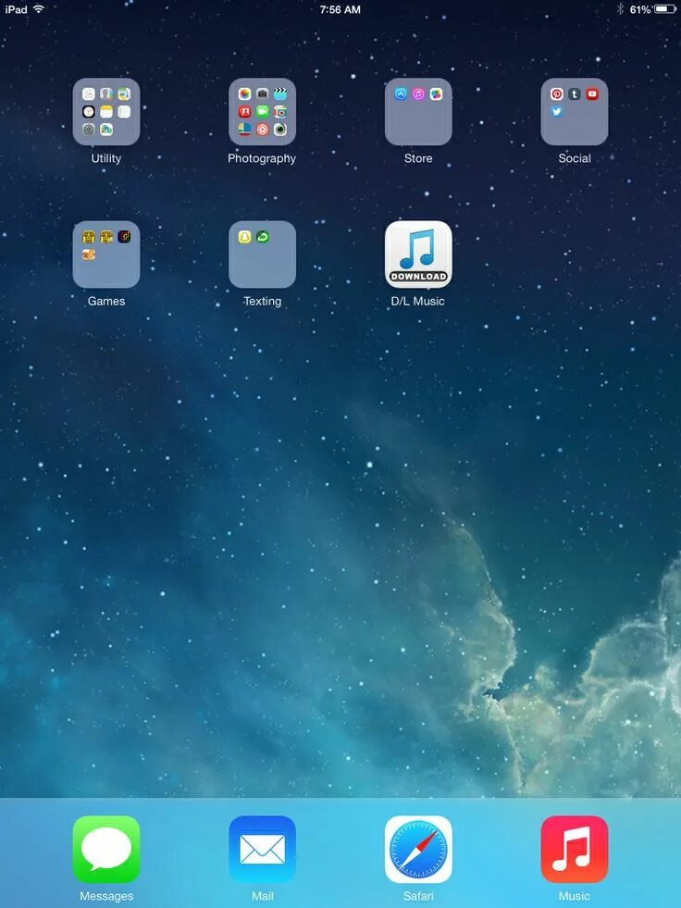Tap the Camera icon in Photography folder

click(263, 93)
